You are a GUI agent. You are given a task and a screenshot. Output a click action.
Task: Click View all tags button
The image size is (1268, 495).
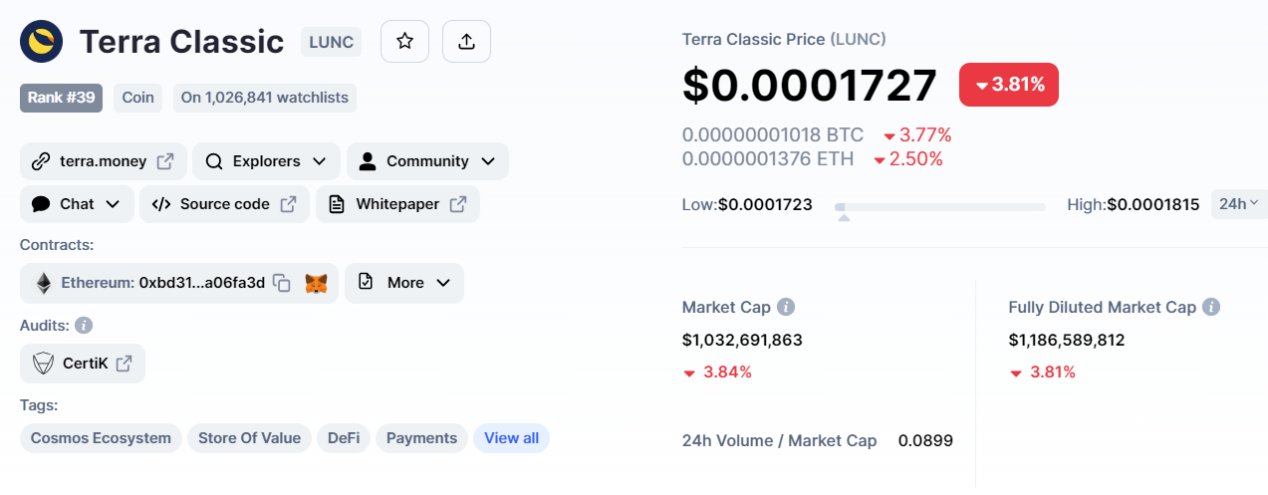[511, 438]
